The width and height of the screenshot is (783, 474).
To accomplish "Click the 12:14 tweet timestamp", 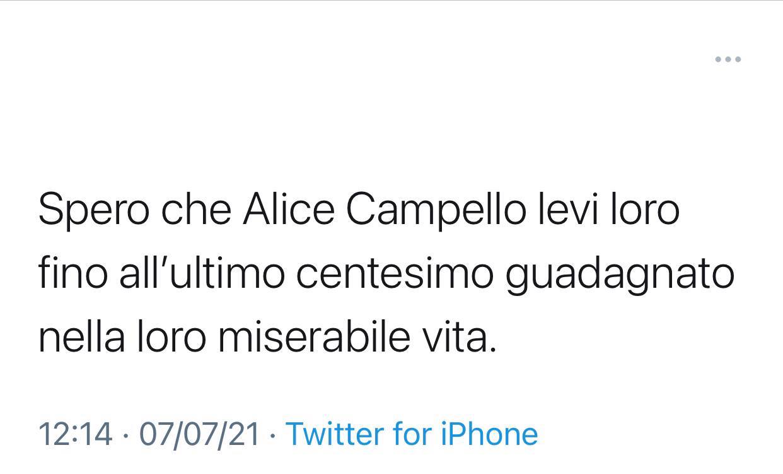I will [76, 434].
